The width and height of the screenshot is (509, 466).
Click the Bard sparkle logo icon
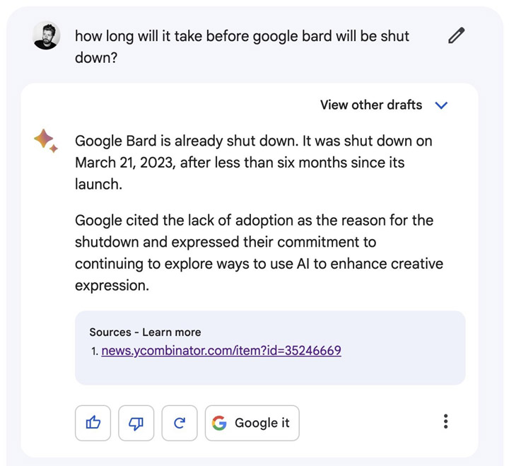pyautogui.click(x=46, y=141)
